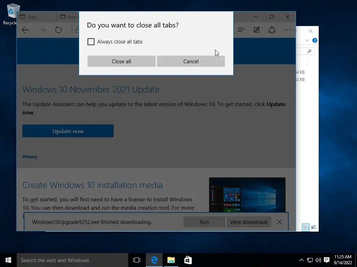Click the Create Windows 10 installation media heading
357x267 pixels.
(x=92, y=185)
